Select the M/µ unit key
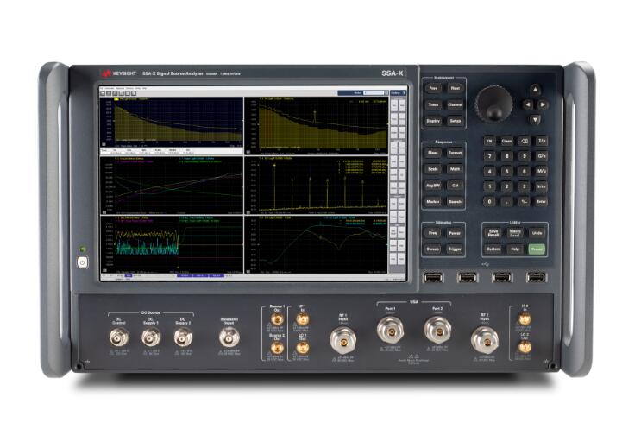Viewport: 641px width, 435px height. click(x=541, y=171)
